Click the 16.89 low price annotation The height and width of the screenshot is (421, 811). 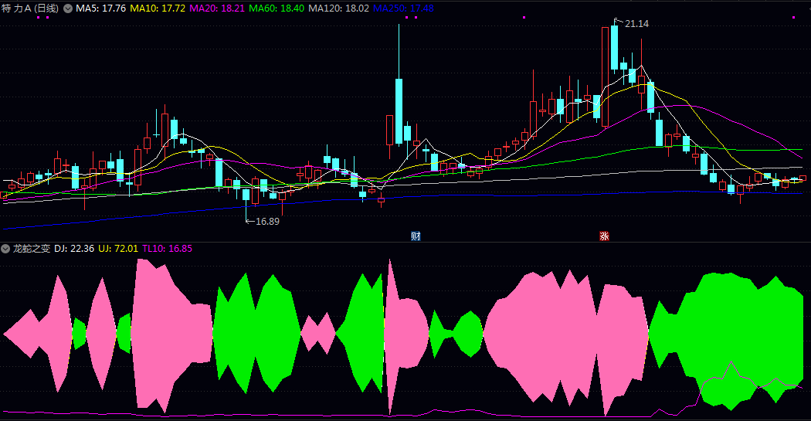(x=267, y=221)
